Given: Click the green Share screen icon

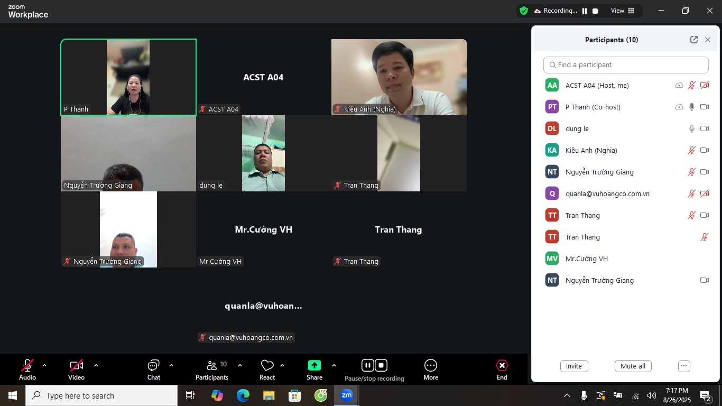Looking at the screenshot, I should pyautogui.click(x=314, y=366).
